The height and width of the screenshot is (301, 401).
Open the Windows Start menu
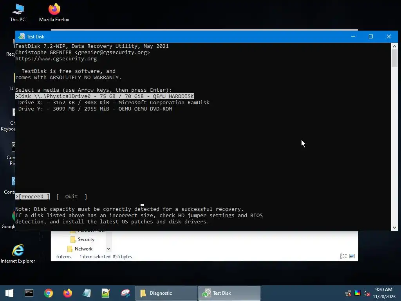tap(9, 293)
